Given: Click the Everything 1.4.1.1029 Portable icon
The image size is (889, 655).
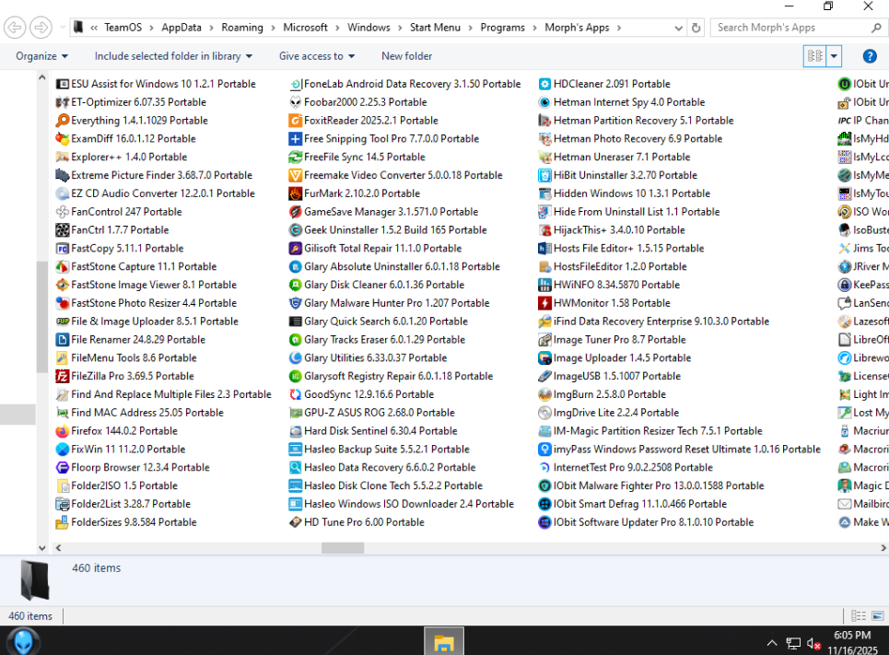Looking at the screenshot, I should (63, 121).
